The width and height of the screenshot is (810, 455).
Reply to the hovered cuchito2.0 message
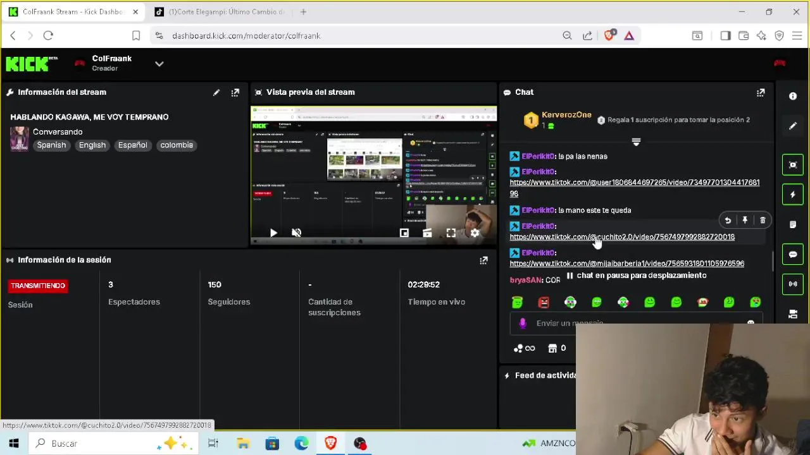(728, 221)
